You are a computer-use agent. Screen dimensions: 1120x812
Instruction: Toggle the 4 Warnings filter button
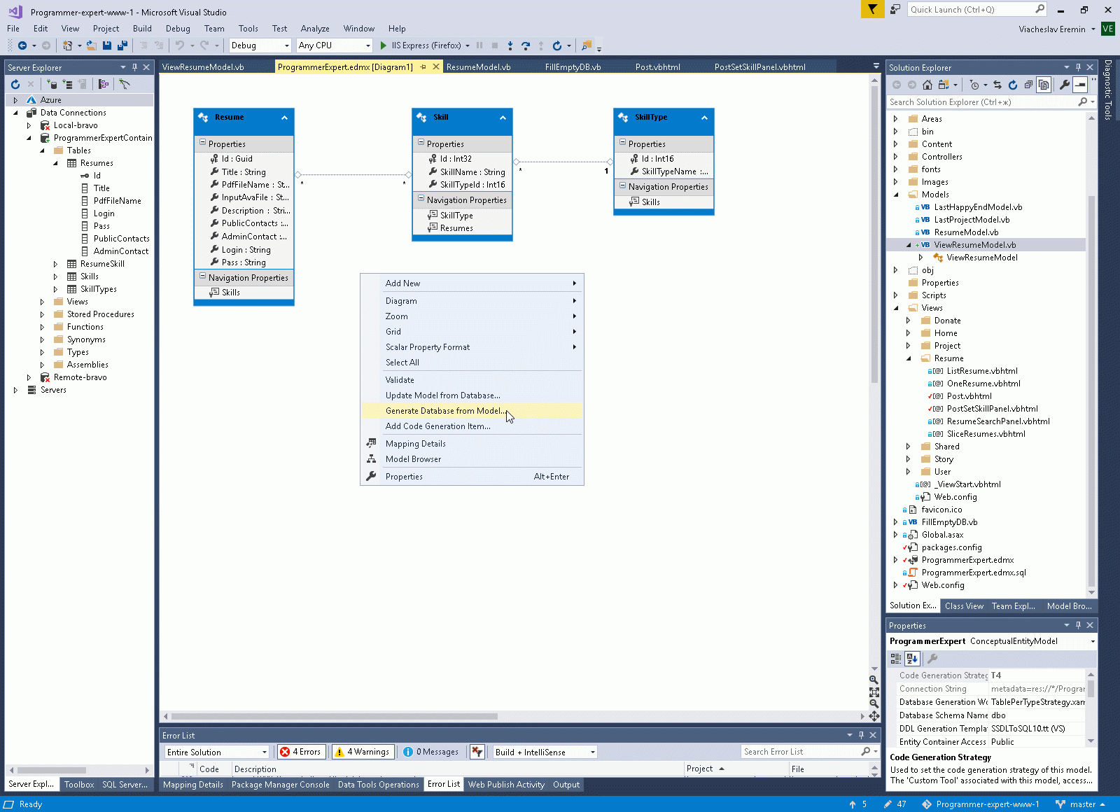click(363, 752)
